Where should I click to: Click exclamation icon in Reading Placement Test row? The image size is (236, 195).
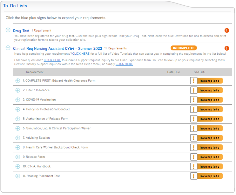click(x=194, y=176)
